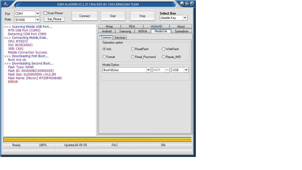Screen dimensions: 302x170
Task: Click the 'CPU: MT6572' log line
Action: click(x=18, y=41)
